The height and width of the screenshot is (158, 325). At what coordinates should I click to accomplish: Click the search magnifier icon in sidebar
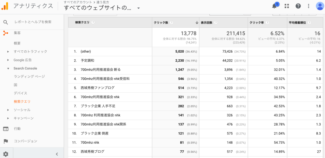pyautogui.click(x=6, y=22)
